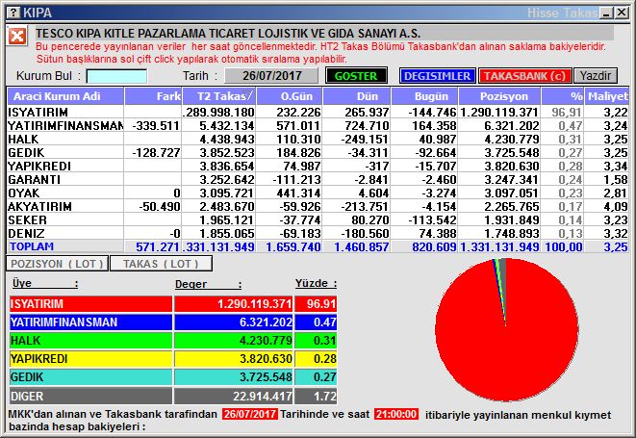Sort by the Fark column header
636x438 pixels.
(153, 96)
